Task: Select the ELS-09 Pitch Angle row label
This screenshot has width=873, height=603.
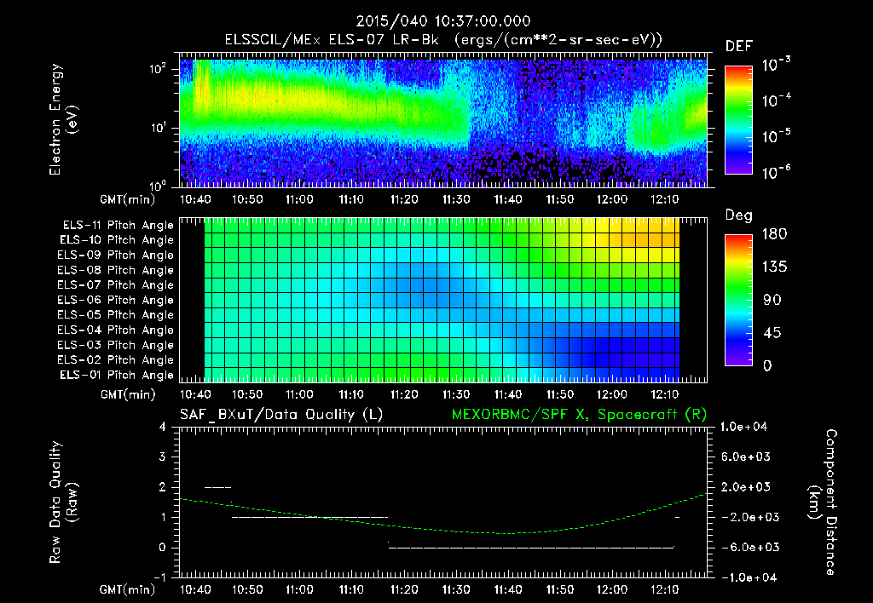Action: pyautogui.click(x=116, y=256)
